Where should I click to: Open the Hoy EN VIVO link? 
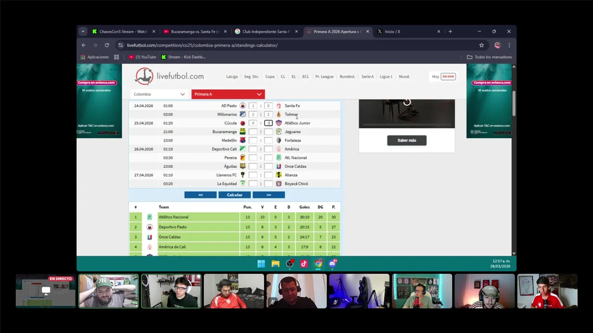[x=443, y=77]
